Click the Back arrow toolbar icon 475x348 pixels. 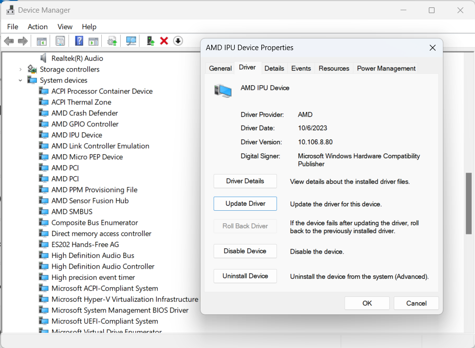[x=9, y=41]
